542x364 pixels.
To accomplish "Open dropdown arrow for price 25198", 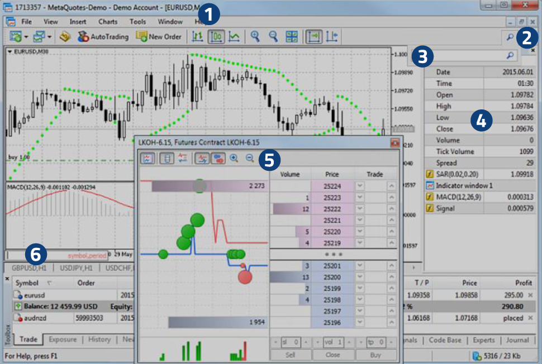I will pos(360,300).
